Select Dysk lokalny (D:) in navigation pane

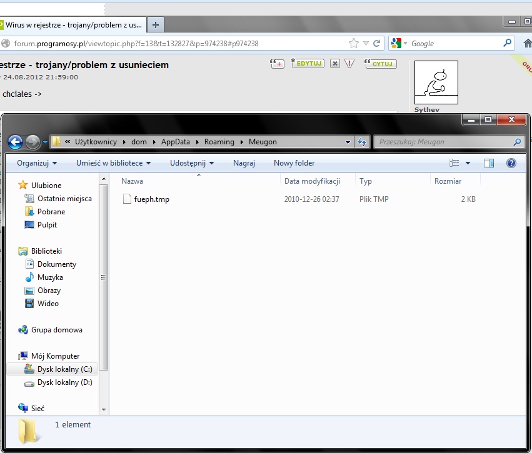coord(64,382)
